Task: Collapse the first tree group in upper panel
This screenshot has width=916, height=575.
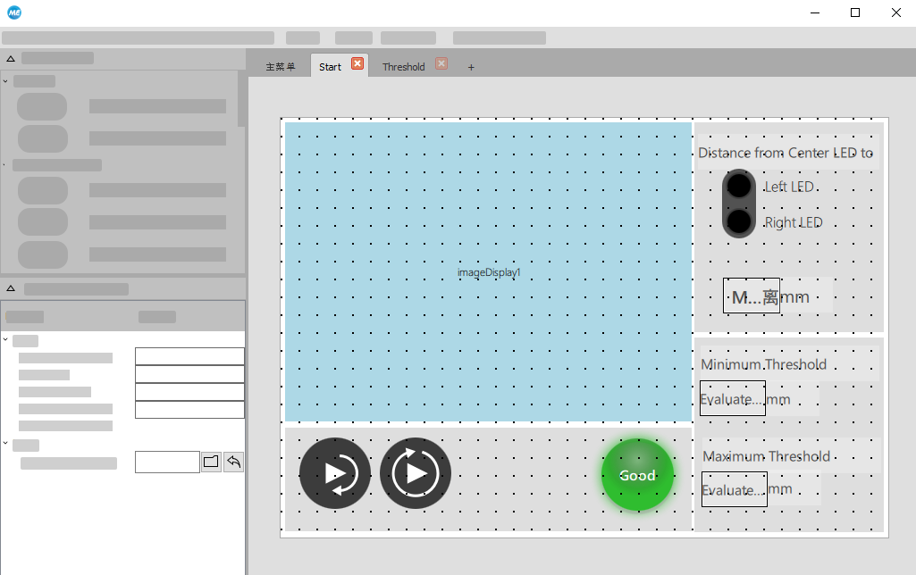Action: [x=5, y=81]
